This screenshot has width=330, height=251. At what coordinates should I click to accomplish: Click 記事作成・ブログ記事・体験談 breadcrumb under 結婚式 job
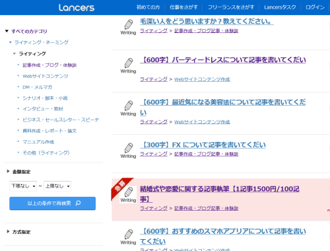click(x=206, y=208)
